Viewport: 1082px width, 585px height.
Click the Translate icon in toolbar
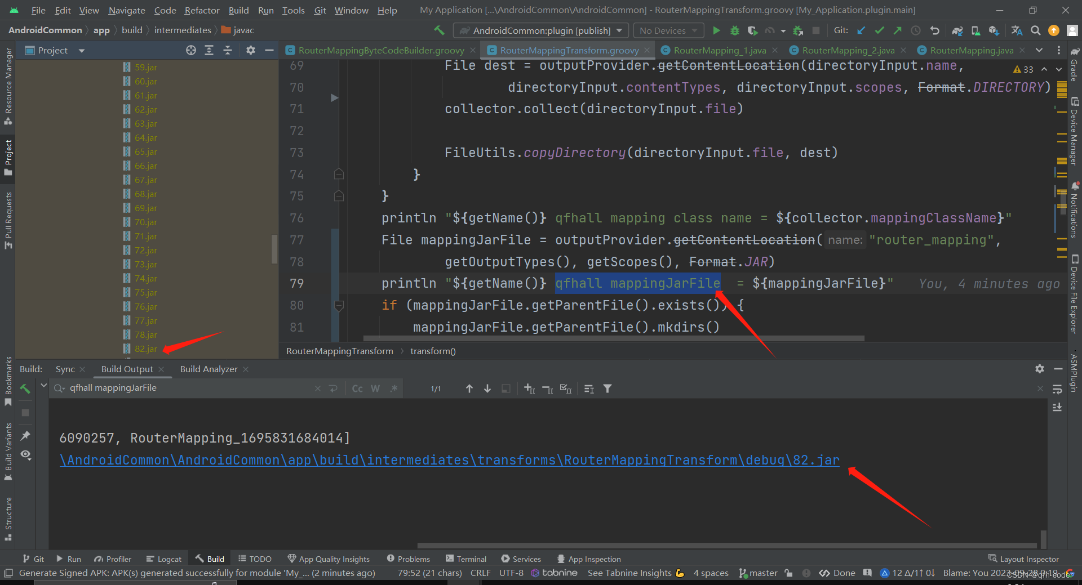click(x=1017, y=30)
